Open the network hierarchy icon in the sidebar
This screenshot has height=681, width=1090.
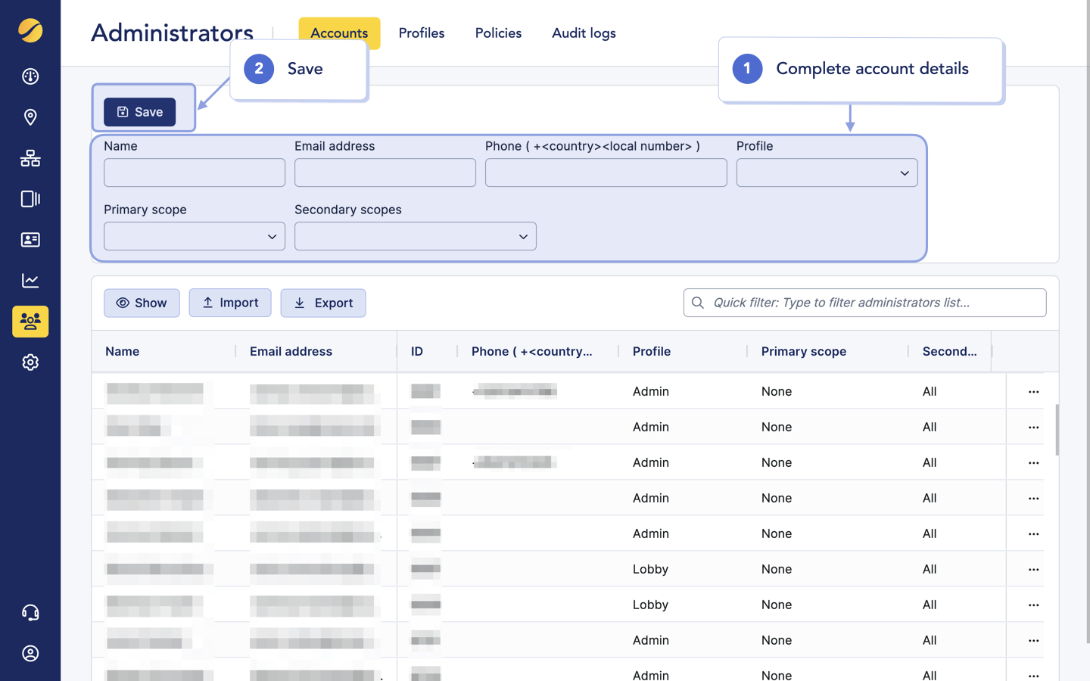pos(30,158)
